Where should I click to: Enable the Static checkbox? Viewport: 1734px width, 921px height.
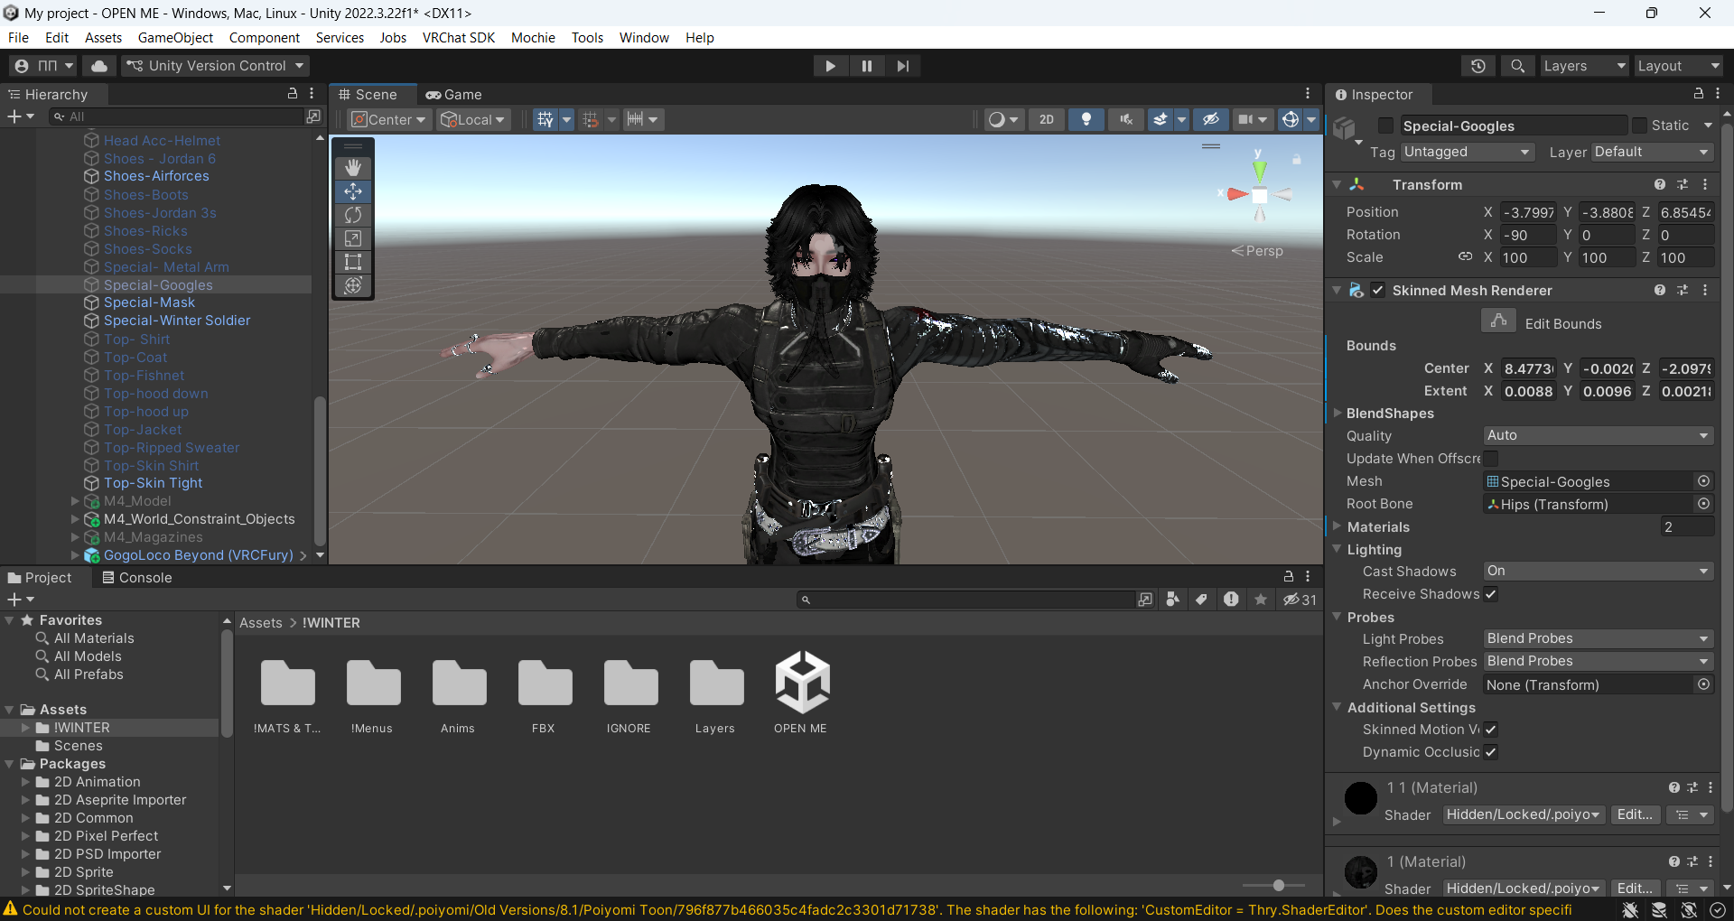pyautogui.click(x=1640, y=126)
